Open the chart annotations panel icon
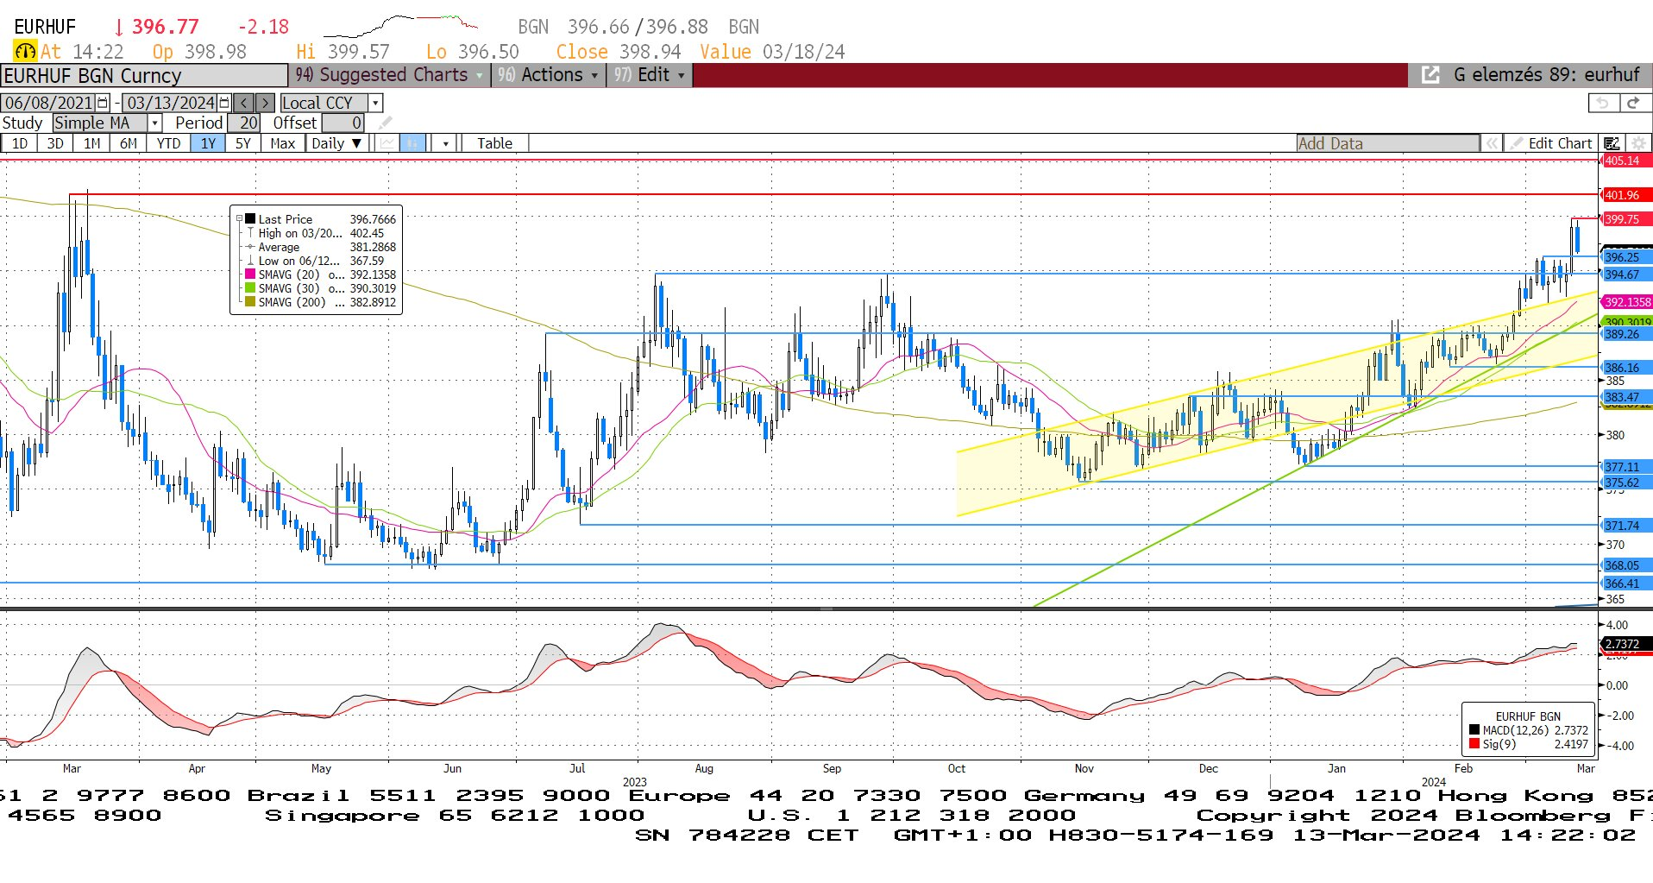The width and height of the screenshot is (1653, 883). pyautogui.click(x=1612, y=143)
